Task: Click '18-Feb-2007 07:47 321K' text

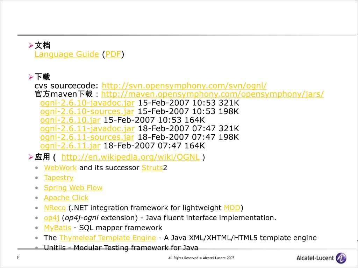Action: (x=188, y=128)
